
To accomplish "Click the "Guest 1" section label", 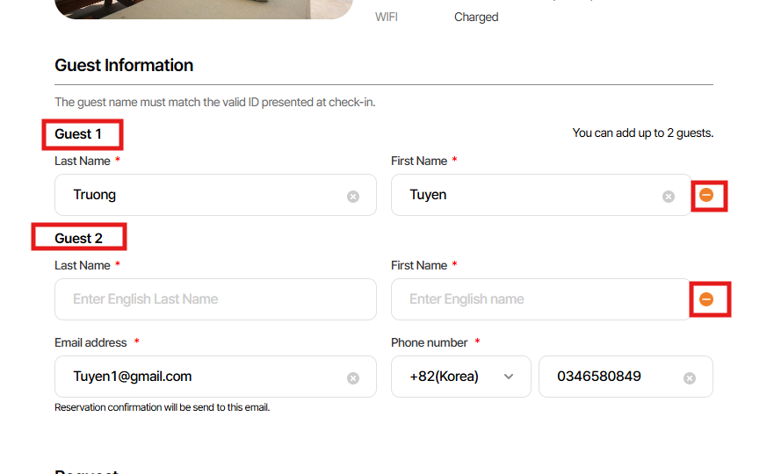I will (78, 134).
